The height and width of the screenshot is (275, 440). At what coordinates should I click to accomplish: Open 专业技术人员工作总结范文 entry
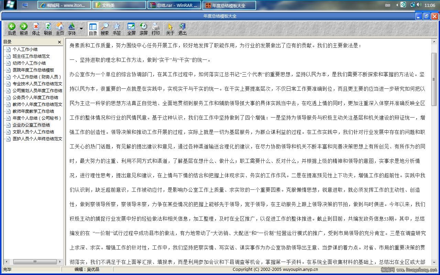click(37, 84)
